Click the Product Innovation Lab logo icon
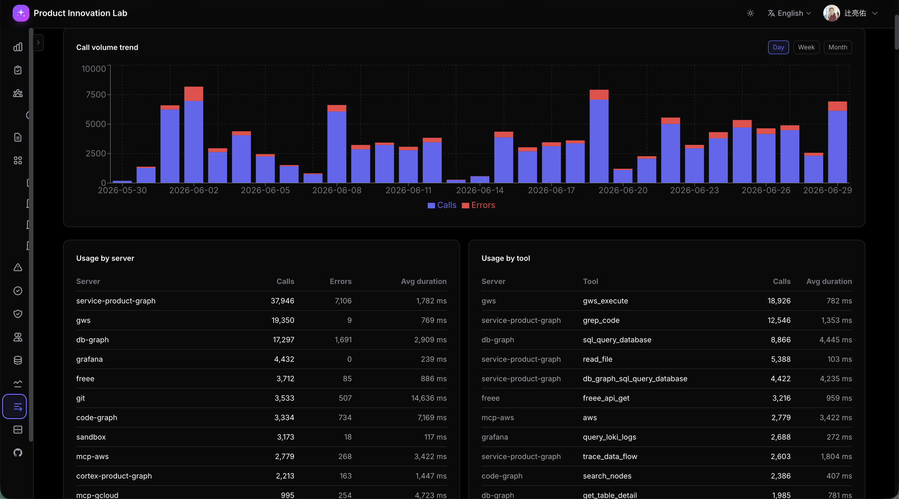This screenshot has width=899, height=499. [x=21, y=13]
